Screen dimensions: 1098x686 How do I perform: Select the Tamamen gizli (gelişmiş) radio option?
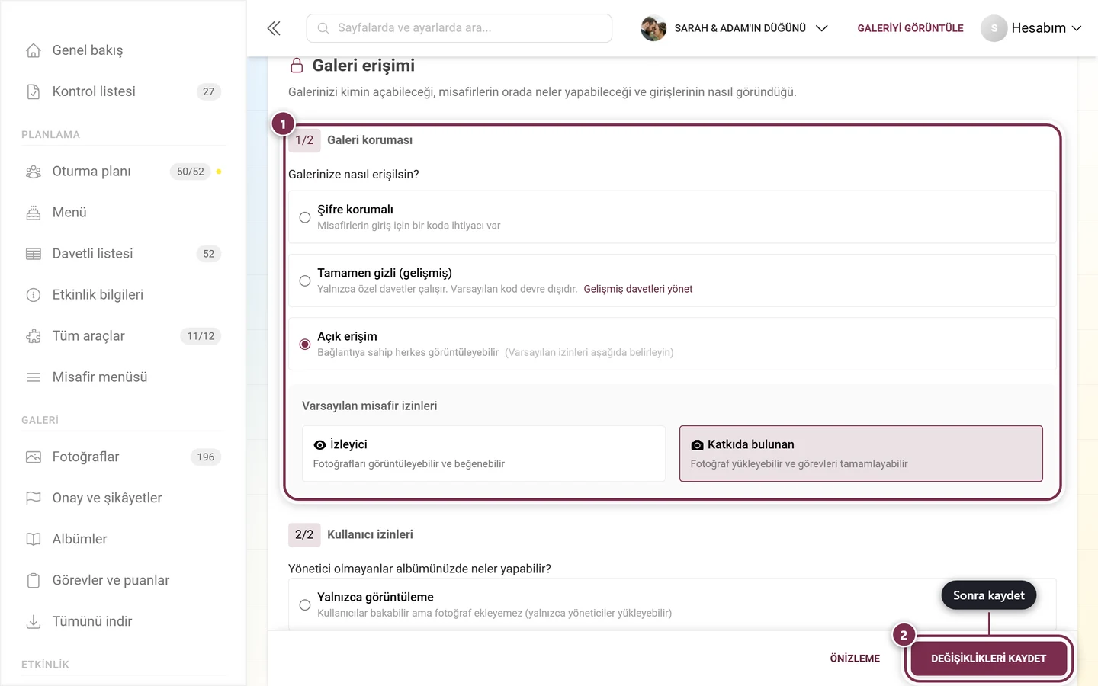pos(305,280)
